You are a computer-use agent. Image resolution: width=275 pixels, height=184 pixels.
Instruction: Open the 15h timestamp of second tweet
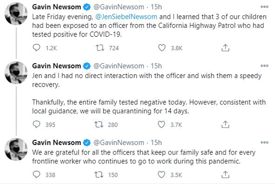156,66
